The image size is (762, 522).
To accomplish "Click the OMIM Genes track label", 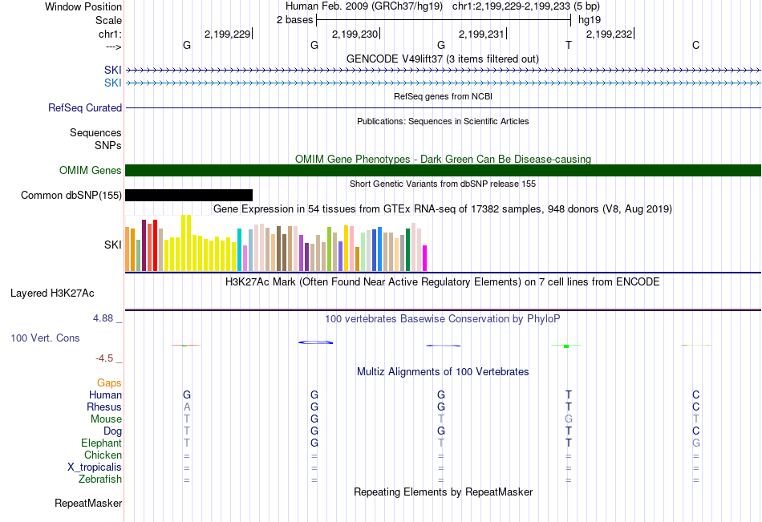I will 91,170.
